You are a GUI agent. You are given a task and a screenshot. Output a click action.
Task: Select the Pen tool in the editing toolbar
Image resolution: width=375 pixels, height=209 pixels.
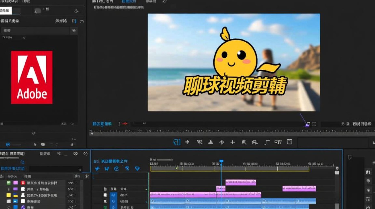tap(210, 142)
